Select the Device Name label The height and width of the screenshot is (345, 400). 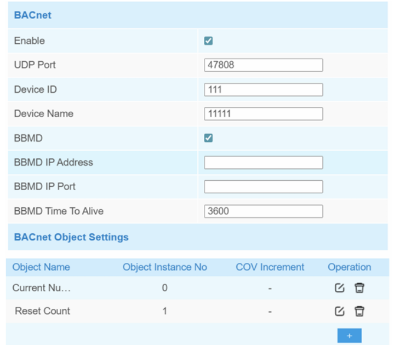click(44, 114)
